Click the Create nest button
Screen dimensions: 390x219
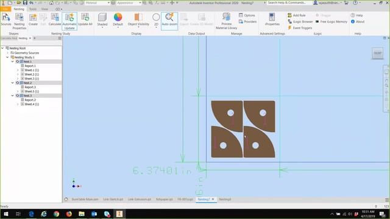[x=33, y=19]
